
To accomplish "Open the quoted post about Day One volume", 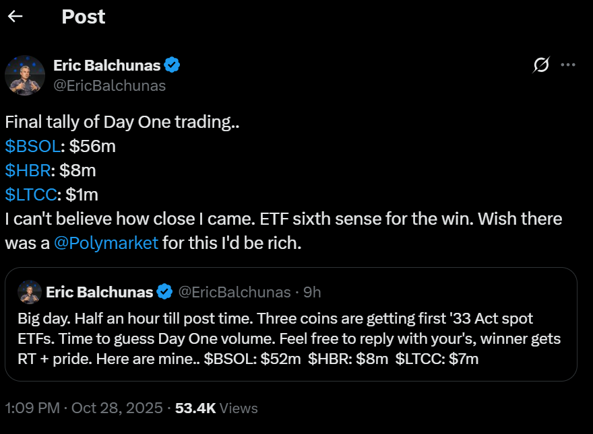I will (x=296, y=338).
